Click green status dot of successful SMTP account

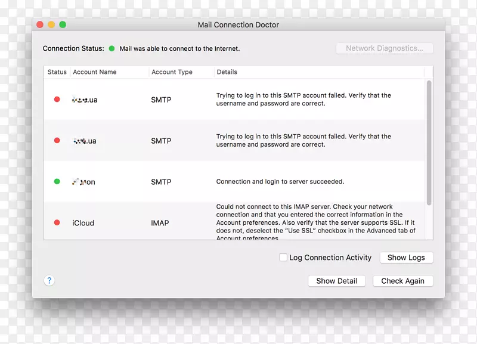click(x=57, y=182)
